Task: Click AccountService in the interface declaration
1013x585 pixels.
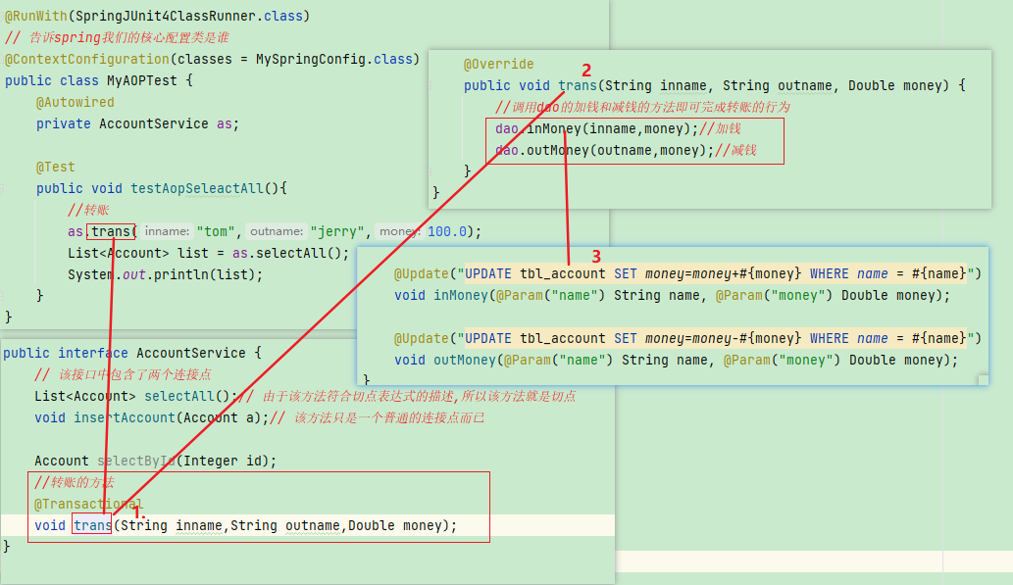Action: tap(191, 353)
